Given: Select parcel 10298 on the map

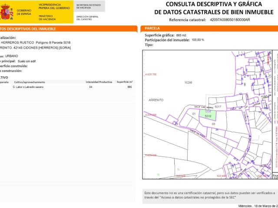Looking at the screenshot, I should click(x=188, y=83).
